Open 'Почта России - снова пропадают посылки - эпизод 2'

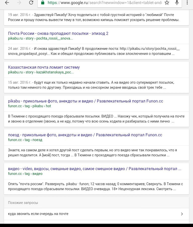(58, 33)
